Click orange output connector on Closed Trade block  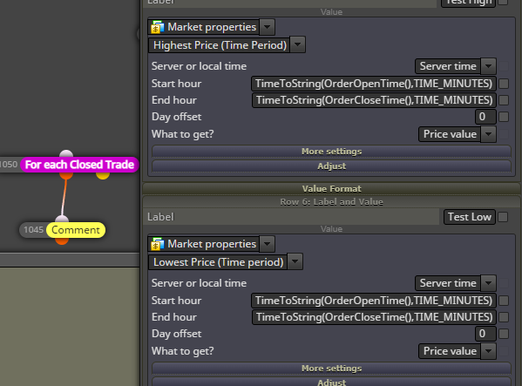(x=66, y=175)
